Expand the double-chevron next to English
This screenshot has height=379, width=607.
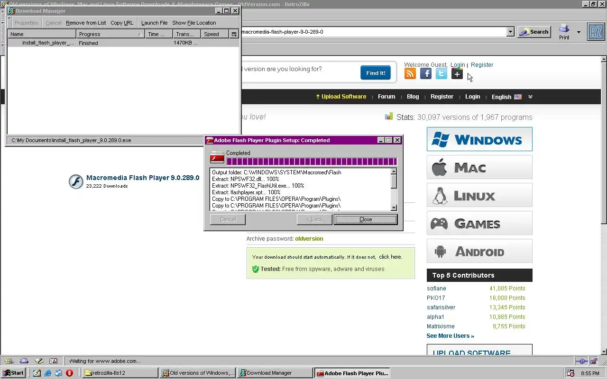pos(530,97)
